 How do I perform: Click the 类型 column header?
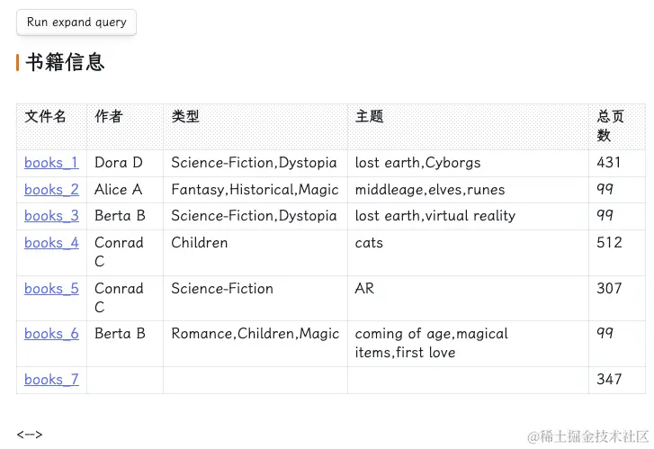point(185,116)
